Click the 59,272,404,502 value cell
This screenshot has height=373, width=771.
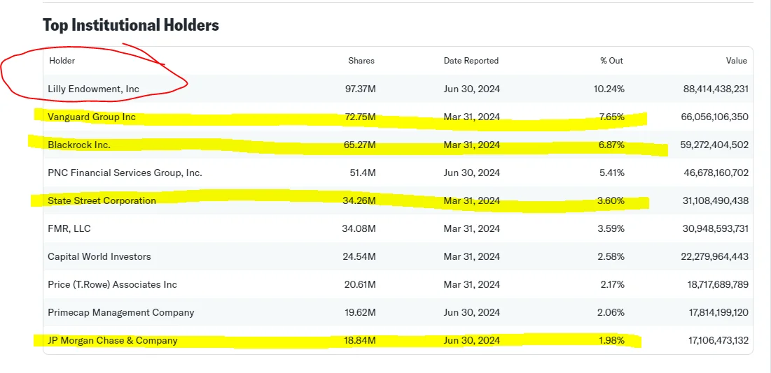713,145
